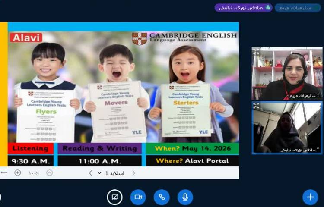Open صادقی نوری، نیایش webcam name menu
The image size is (324, 207).
[300, 150]
